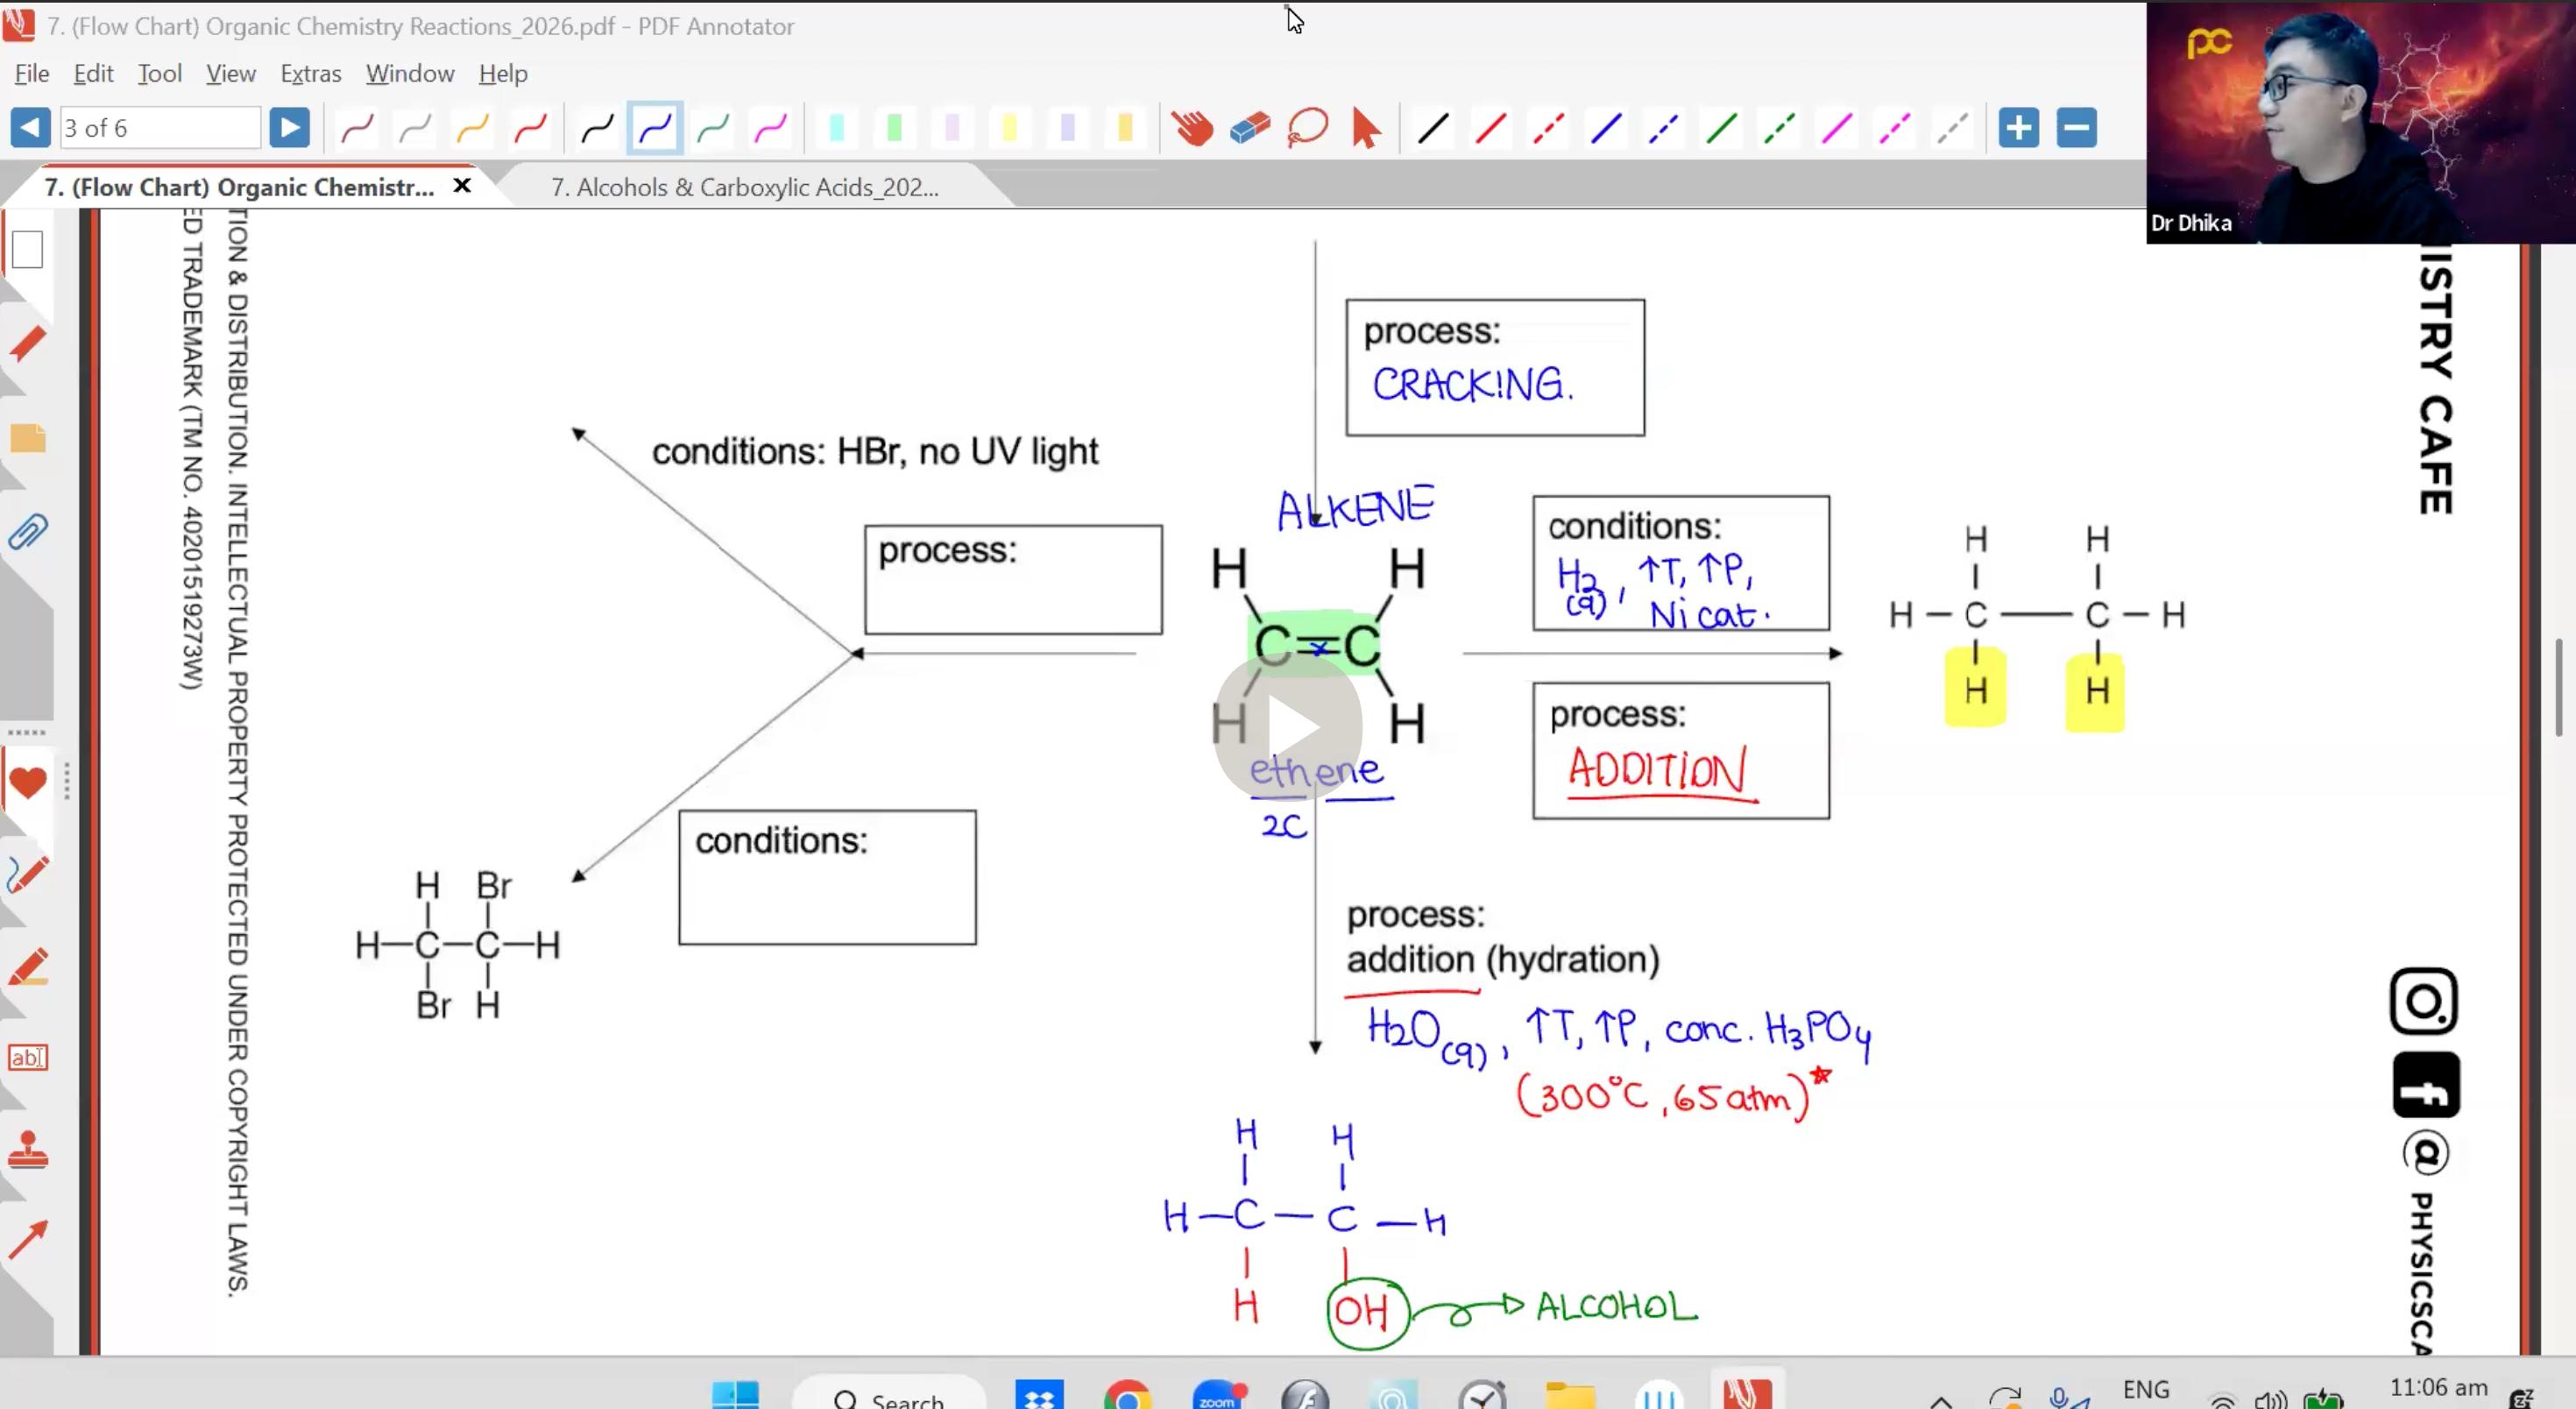
Task: Select the solid black line tool
Action: coord(1433,128)
